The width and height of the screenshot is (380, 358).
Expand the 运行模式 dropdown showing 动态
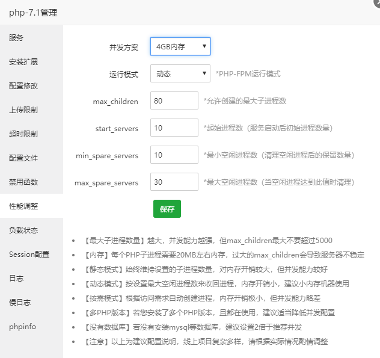180,73
